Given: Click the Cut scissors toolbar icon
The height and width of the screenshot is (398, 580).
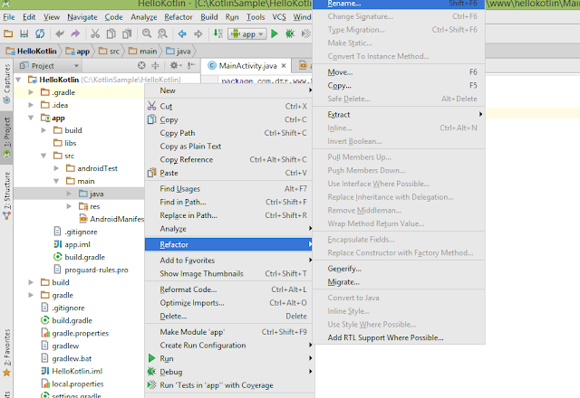Looking at the screenshot, I should click(x=95, y=34).
